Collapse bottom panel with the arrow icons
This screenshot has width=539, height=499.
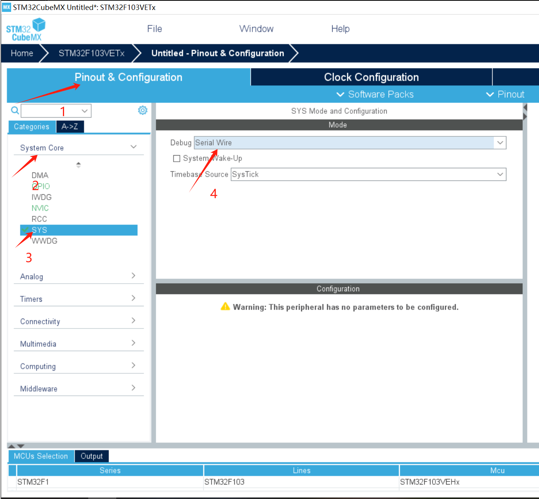pyautogui.click(x=16, y=446)
